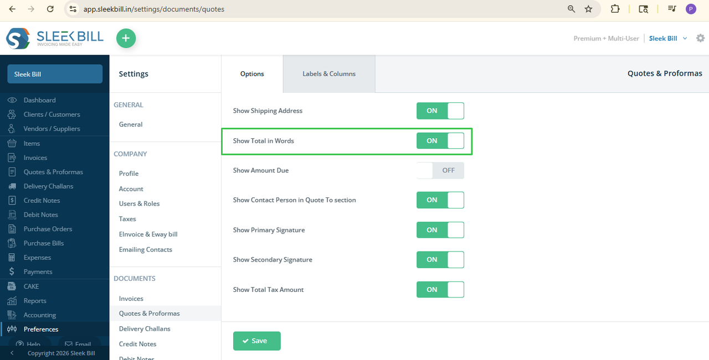Collapse sidebar with bottom left chevron
709x360 pixels.
(x=12, y=353)
